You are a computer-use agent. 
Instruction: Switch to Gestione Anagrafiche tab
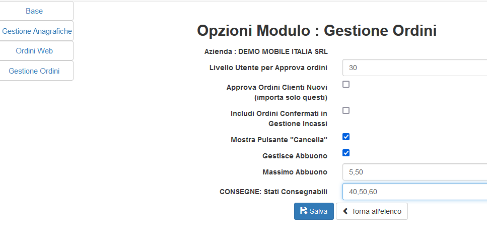pos(37,31)
